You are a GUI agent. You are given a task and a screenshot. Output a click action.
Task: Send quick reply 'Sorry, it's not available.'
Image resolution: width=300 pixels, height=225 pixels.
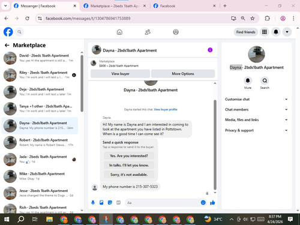pos(129,175)
